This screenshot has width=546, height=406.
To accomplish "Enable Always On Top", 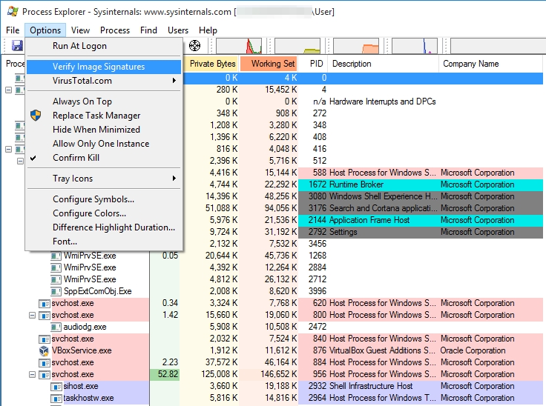I will 82,101.
